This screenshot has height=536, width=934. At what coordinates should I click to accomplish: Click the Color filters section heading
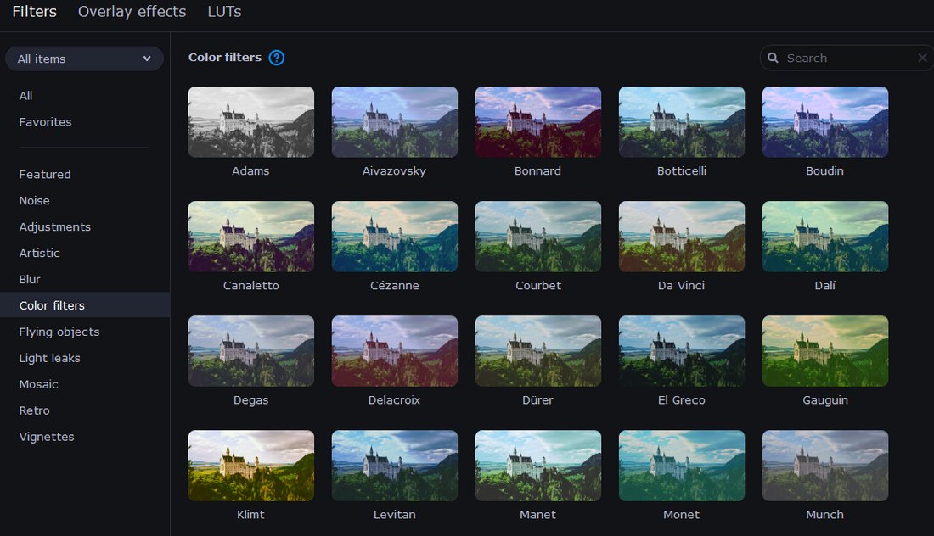225,57
